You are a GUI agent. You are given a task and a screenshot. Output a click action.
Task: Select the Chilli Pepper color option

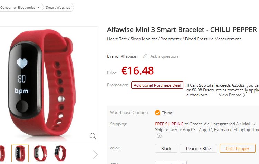coord(237,148)
